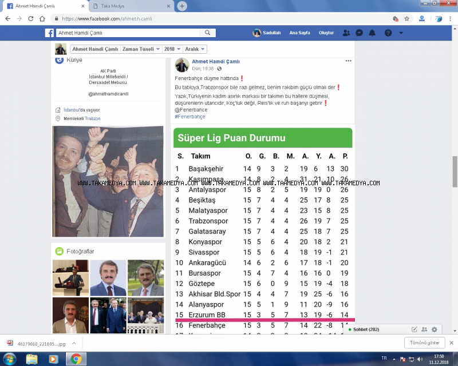458x366 pixels.
Task: Click the post author name Ahmet Hamdi Çamlı
Action: point(216,62)
